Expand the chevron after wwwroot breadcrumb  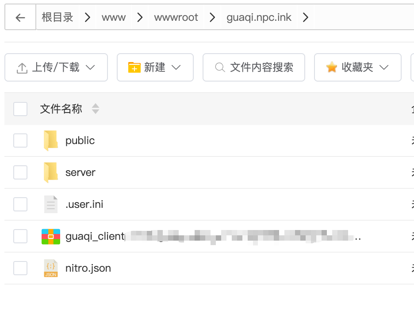(212, 17)
